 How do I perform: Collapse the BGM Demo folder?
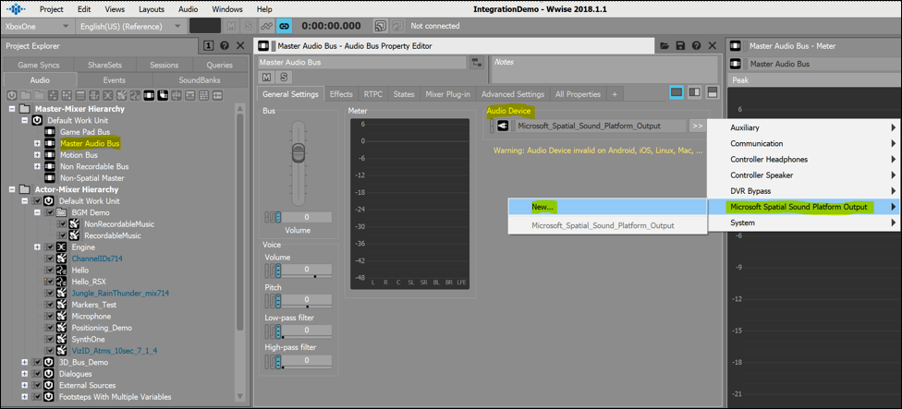click(37, 212)
